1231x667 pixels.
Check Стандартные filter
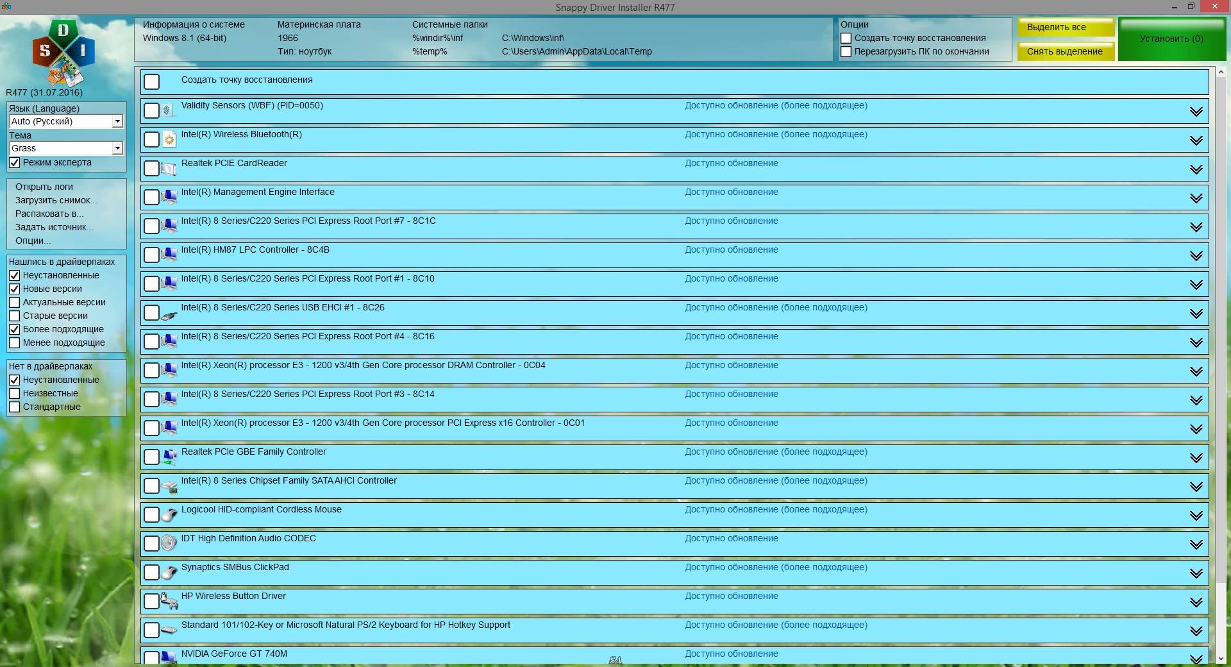pos(14,407)
